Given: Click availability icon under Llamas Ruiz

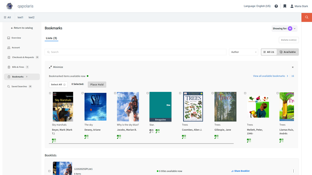Looking at the screenshot, I should click(281, 140).
